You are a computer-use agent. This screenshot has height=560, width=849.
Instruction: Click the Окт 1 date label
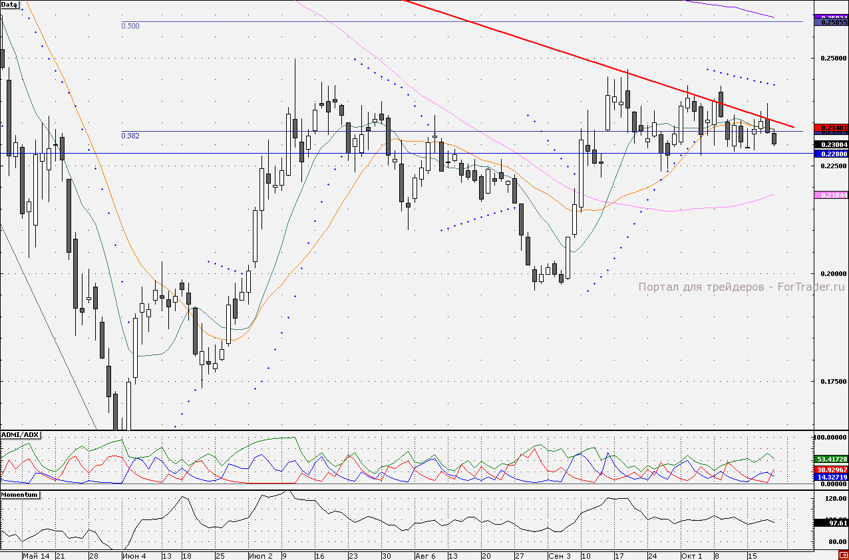point(693,555)
